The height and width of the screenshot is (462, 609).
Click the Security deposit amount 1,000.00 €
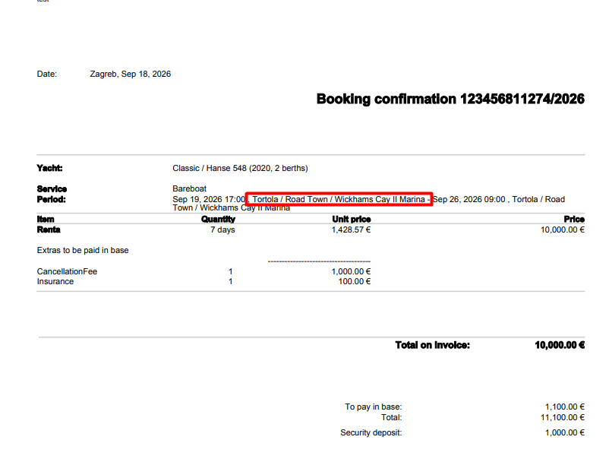point(565,432)
